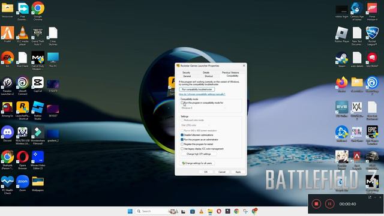Open the Paradox Launcher desktop icon
The height and width of the screenshot is (216, 384).
click(7, 85)
